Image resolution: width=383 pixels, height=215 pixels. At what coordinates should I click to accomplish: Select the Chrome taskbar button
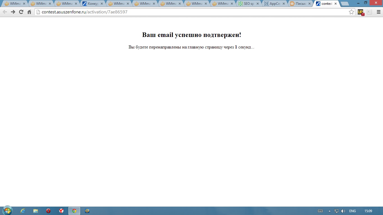(74, 211)
